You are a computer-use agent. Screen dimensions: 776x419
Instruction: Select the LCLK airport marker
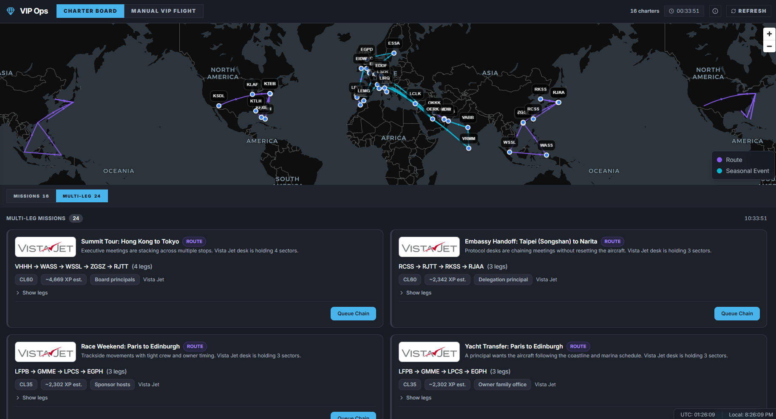pyautogui.click(x=415, y=94)
